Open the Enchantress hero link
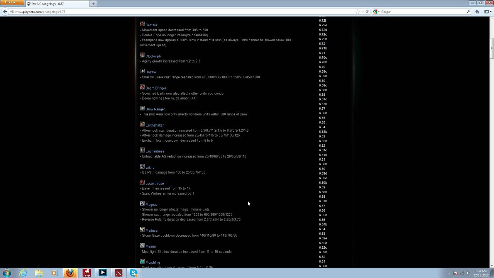494x278 pixels. pyautogui.click(x=155, y=151)
